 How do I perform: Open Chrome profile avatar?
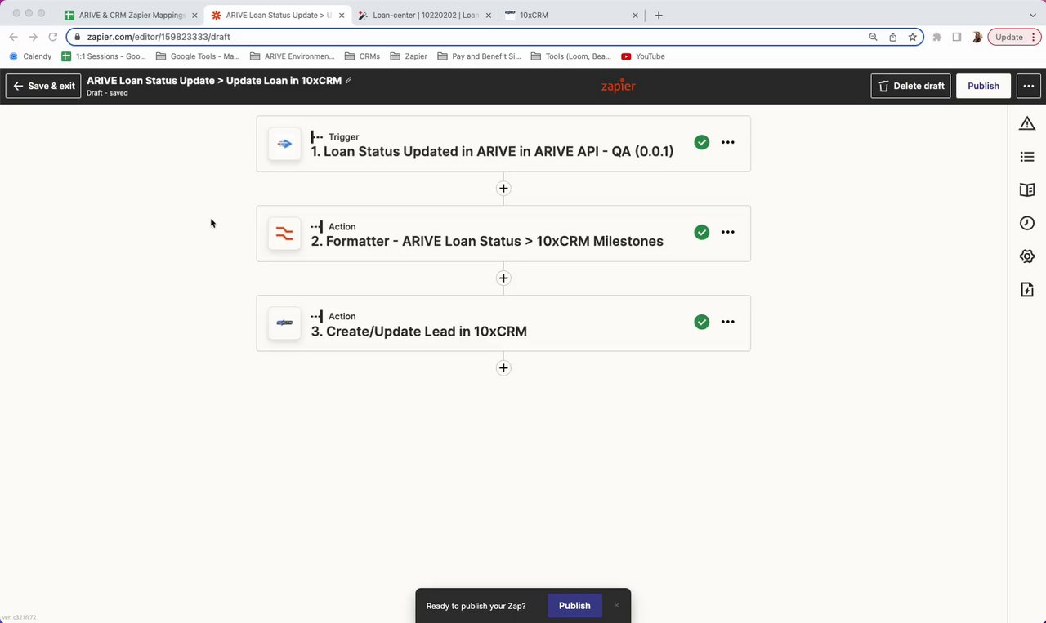coord(977,37)
